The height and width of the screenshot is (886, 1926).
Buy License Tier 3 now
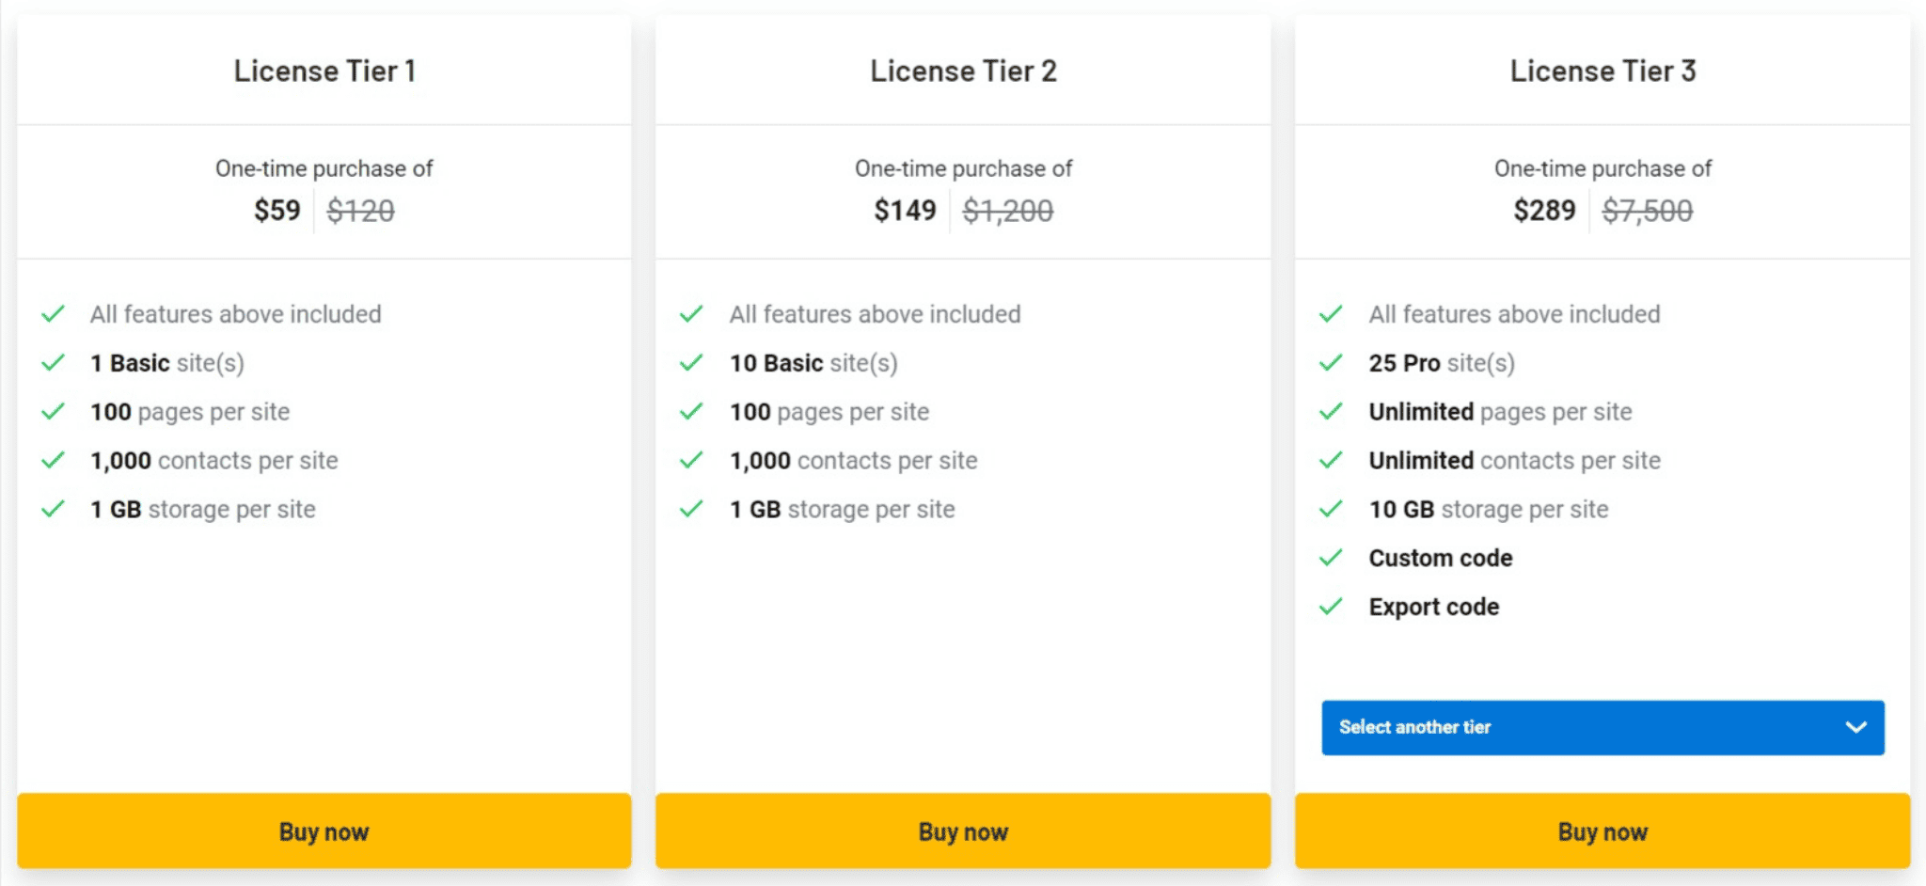pos(1602,831)
